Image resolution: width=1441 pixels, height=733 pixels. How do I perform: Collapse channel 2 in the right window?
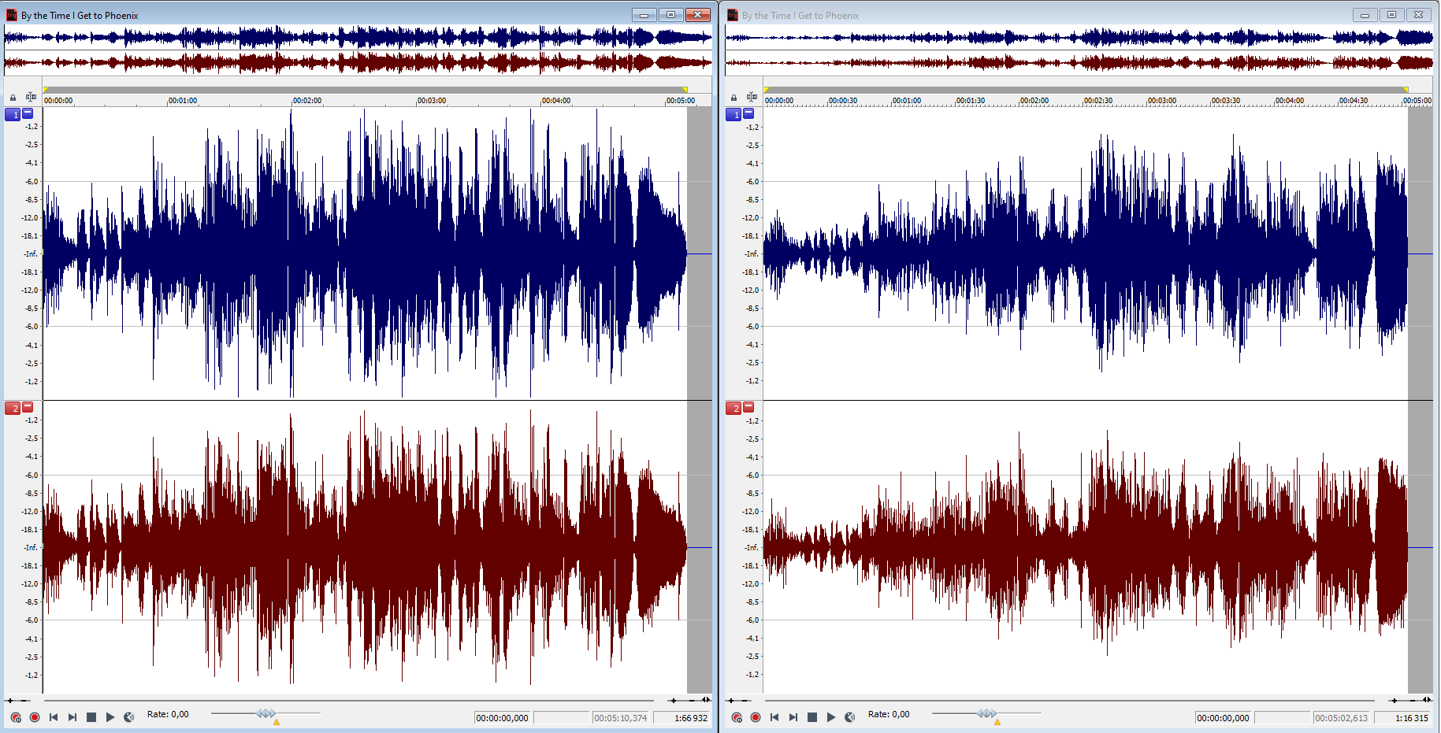click(749, 407)
